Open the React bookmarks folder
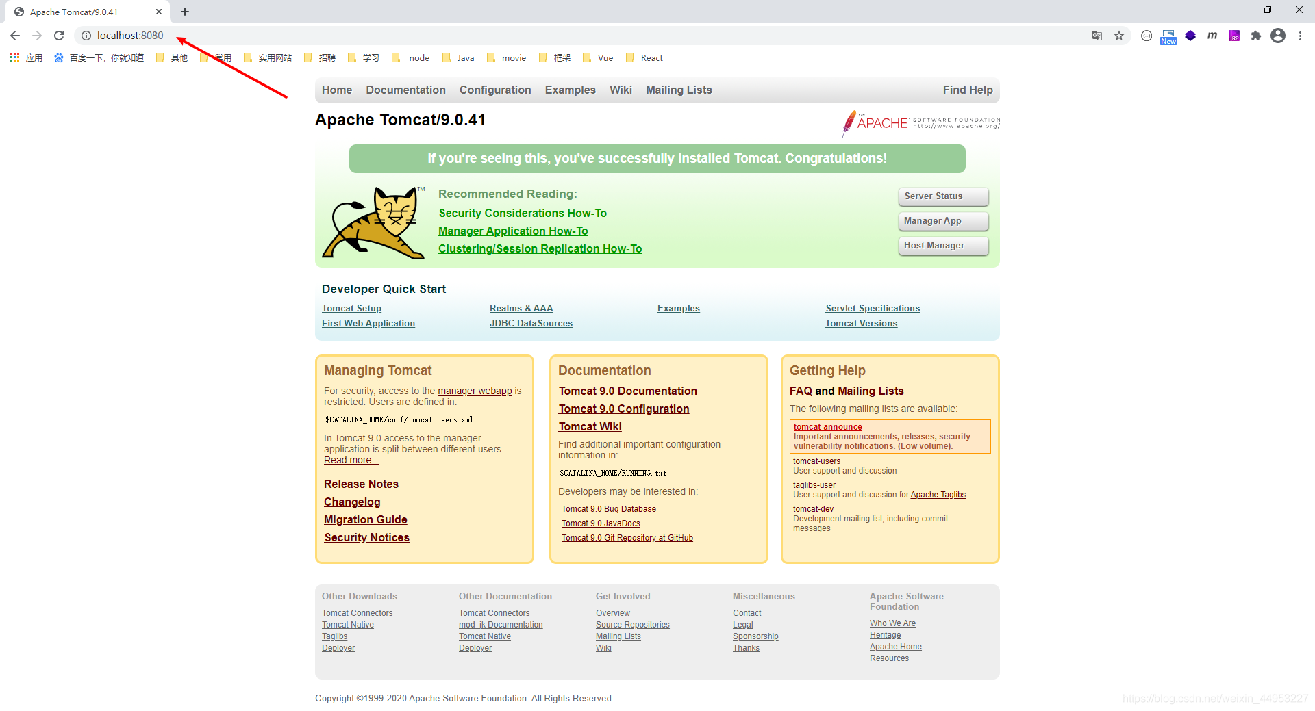The height and width of the screenshot is (711, 1315). [x=644, y=58]
